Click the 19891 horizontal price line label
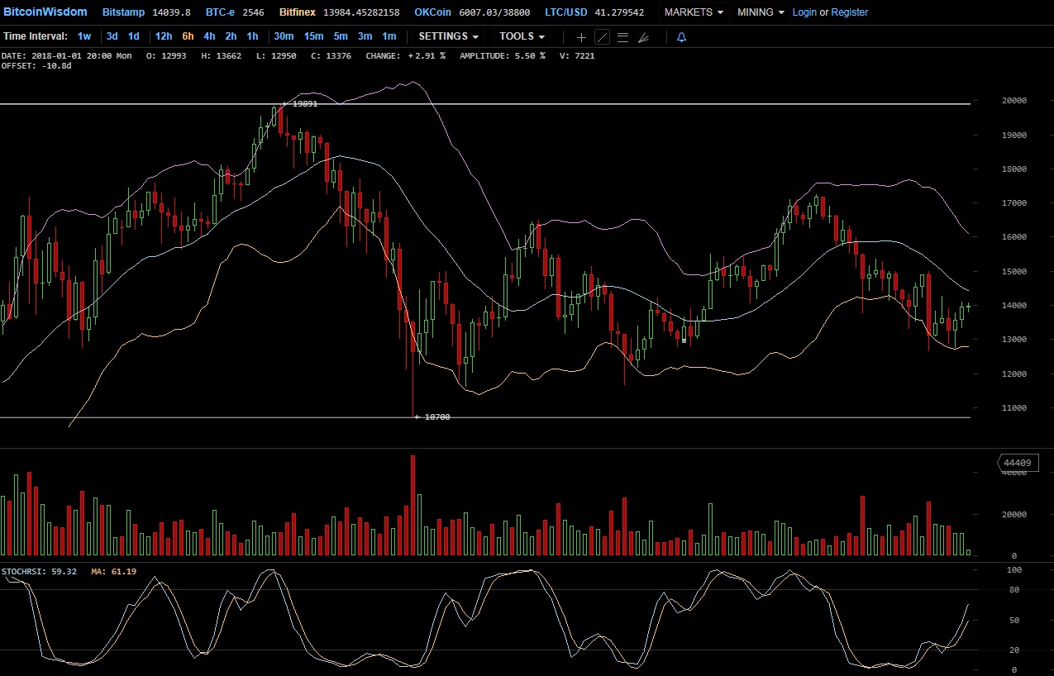Screen dimensions: 1054x676 [x=304, y=104]
